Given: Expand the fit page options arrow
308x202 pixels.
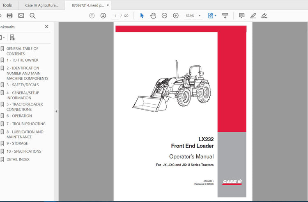Looking at the screenshot, I should [216, 16].
